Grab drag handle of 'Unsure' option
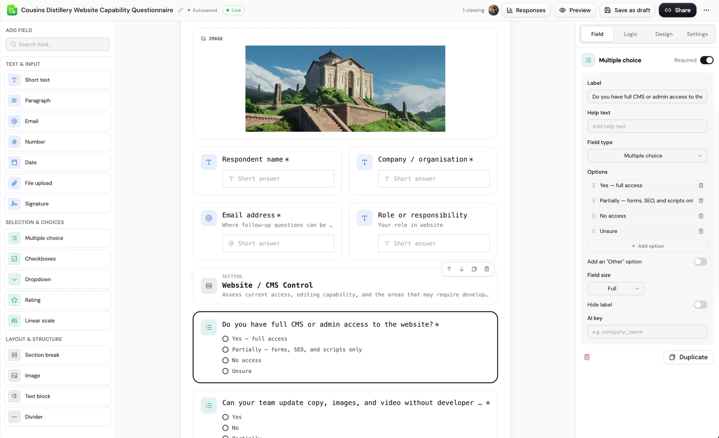The width and height of the screenshot is (719, 438). click(x=594, y=231)
